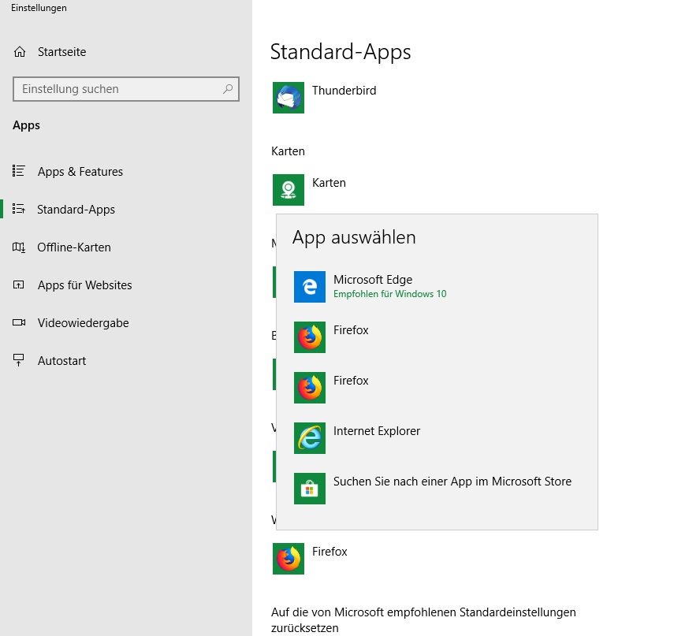The height and width of the screenshot is (636, 674).
Task: Click the second Firefox icon in the chooser
Action: click(310, 388)
